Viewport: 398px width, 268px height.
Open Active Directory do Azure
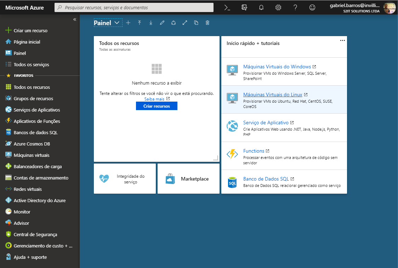click(x=40, y=200)
